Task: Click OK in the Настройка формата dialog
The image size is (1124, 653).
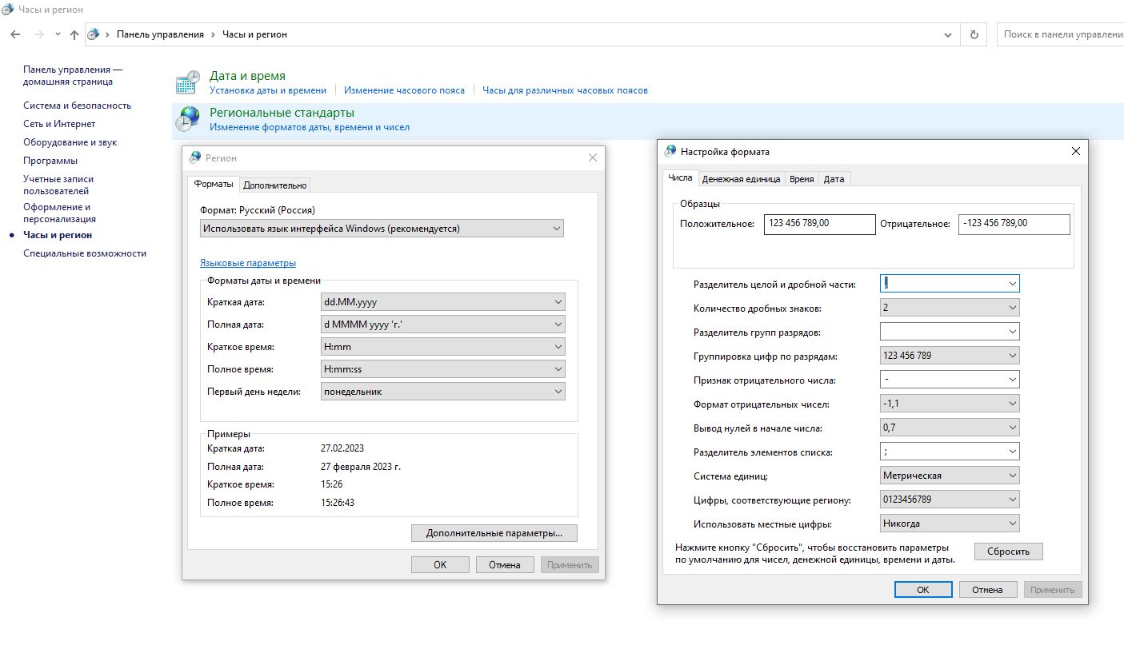Action: point(923,590)
